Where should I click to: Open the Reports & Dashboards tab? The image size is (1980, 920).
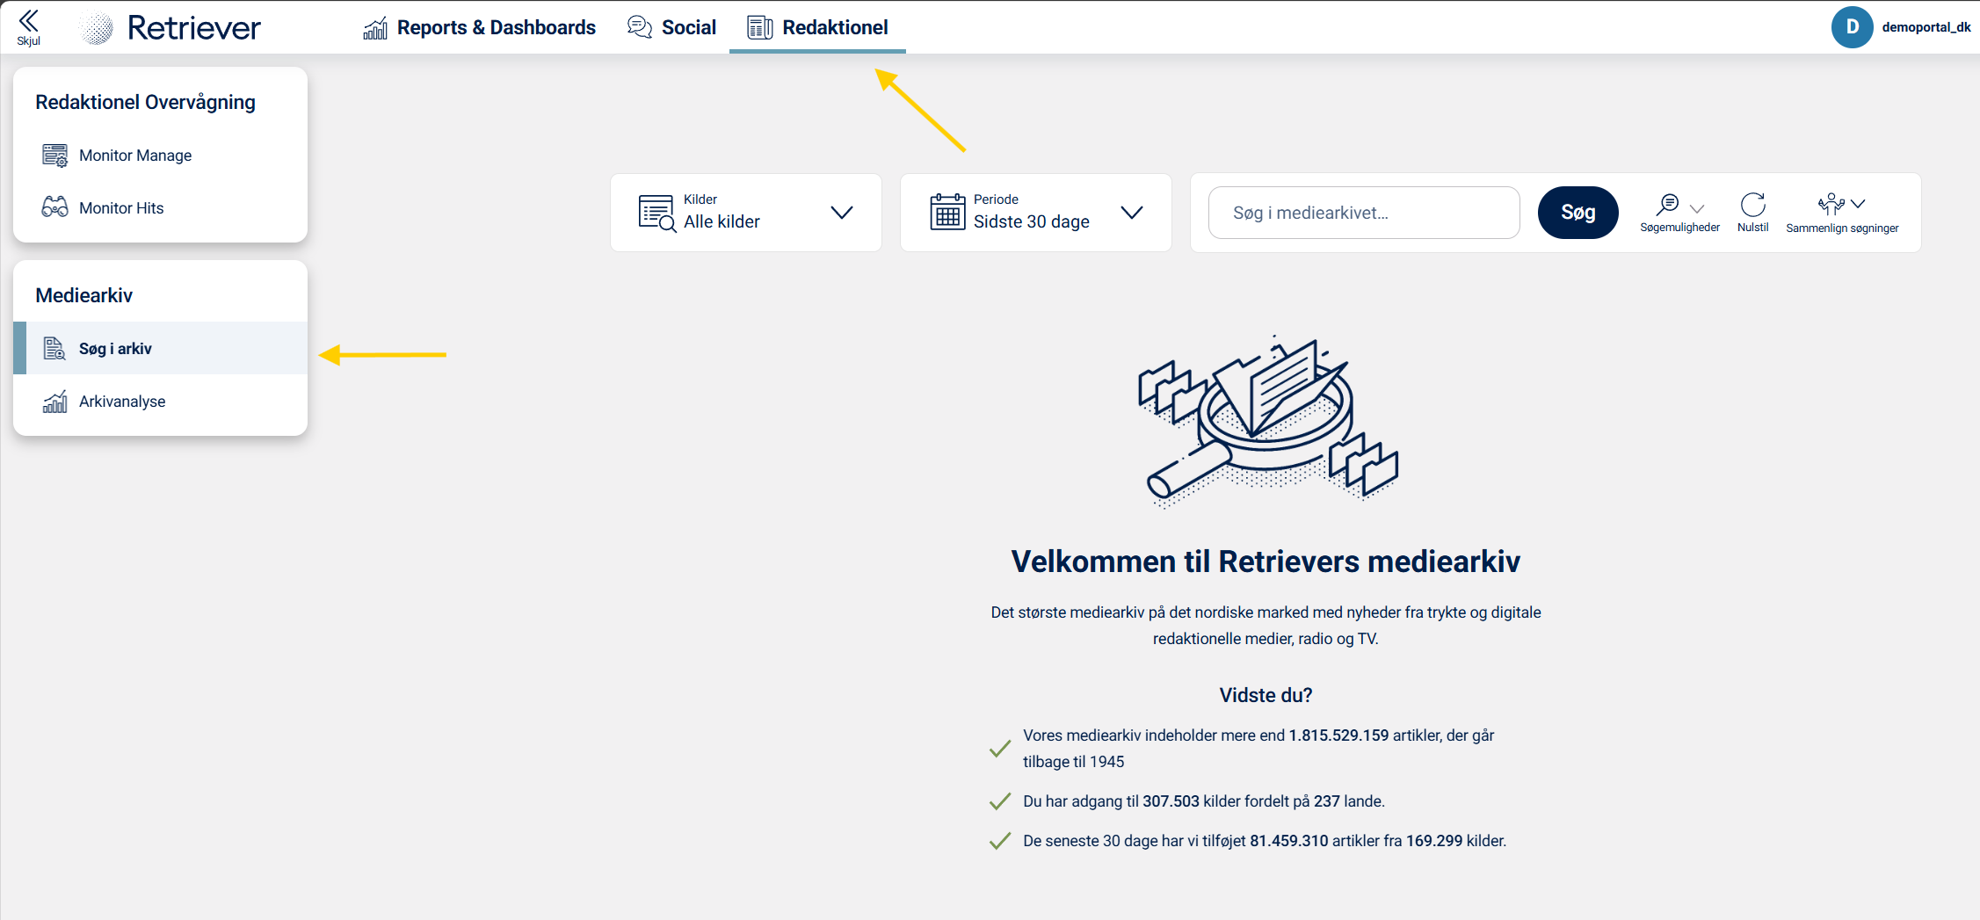coord(480,28)
